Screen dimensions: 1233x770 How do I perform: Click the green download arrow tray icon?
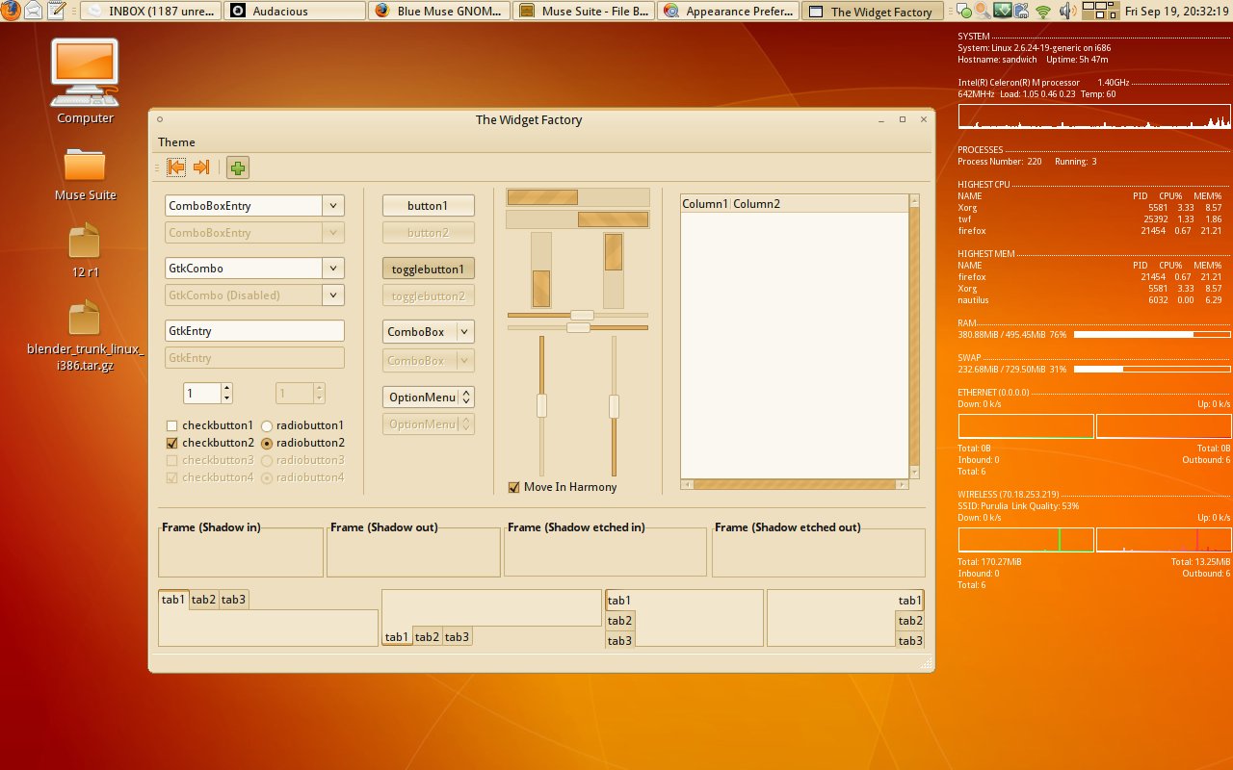tap(1003, 12)
